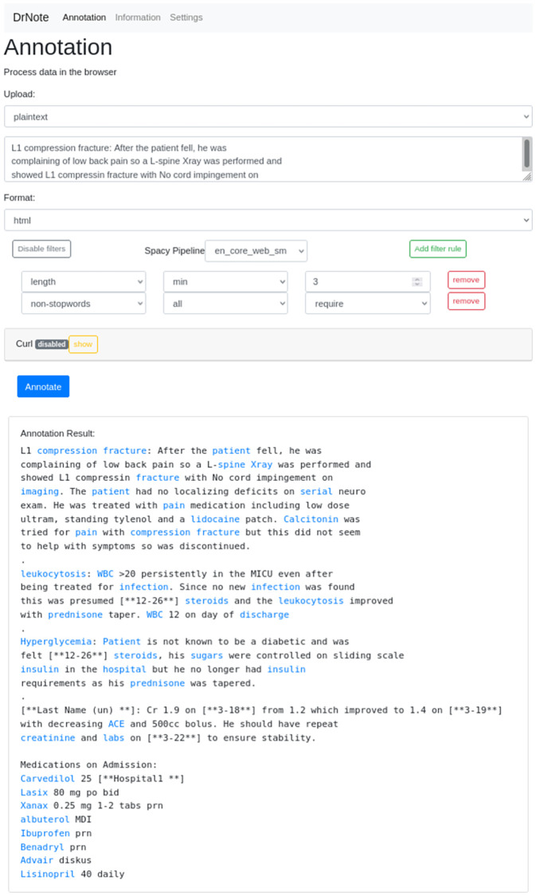
Task: Click the text area vertical scrollbar
Action: click(526, 155)
